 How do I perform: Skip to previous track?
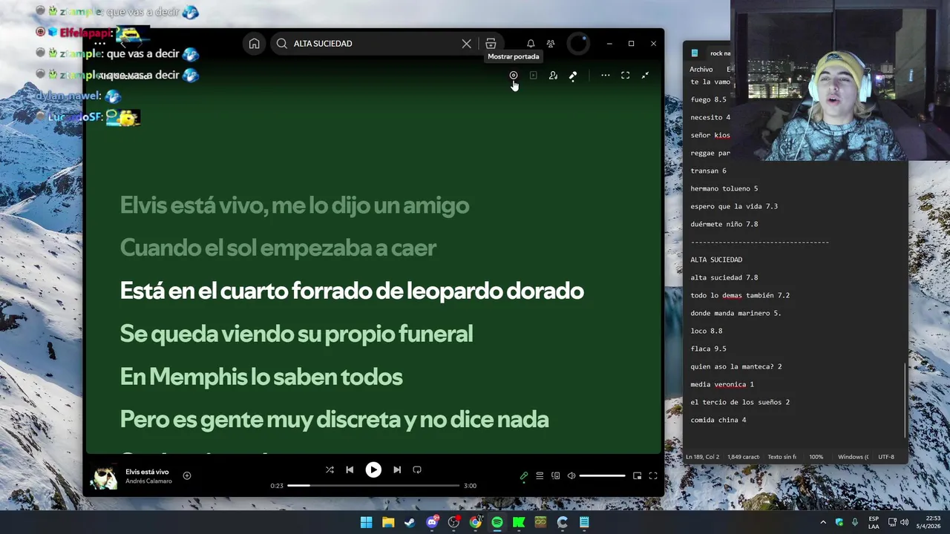(x=350, y=469)
